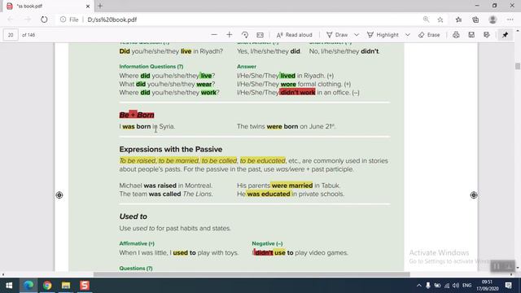Save the PDF document

[x=471, y=35]
